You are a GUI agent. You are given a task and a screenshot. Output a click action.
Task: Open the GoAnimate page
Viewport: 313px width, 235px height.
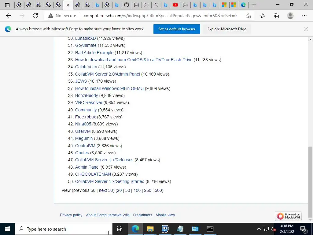86,45
